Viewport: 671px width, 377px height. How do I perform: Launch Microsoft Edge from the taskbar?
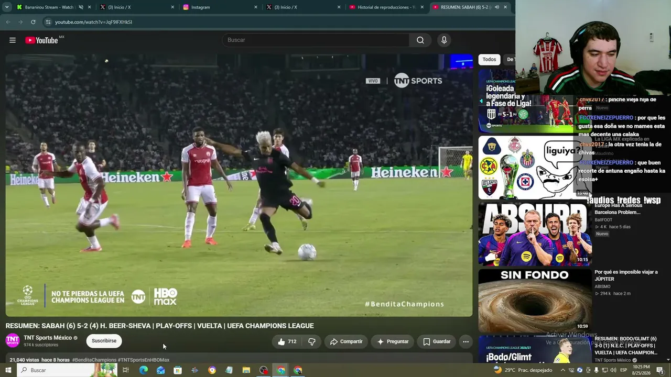(143, 370)
